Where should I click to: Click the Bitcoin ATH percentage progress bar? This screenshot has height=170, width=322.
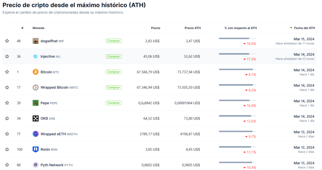point(237,69)
